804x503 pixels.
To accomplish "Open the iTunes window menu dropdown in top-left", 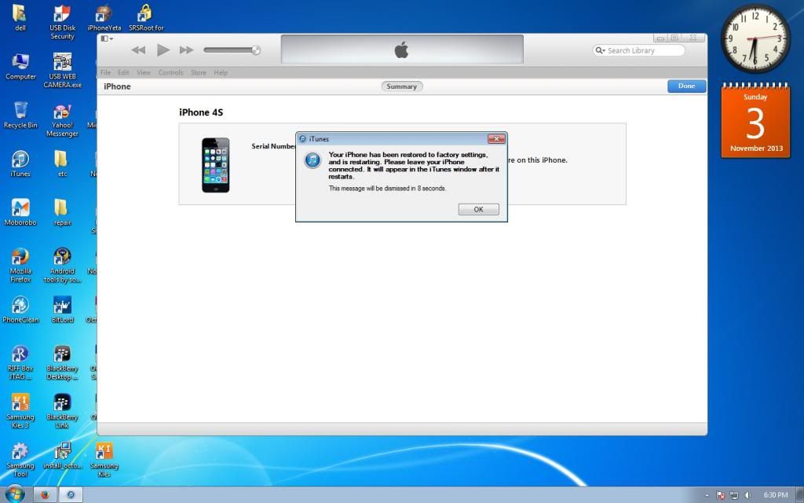I will coord(107,39).
